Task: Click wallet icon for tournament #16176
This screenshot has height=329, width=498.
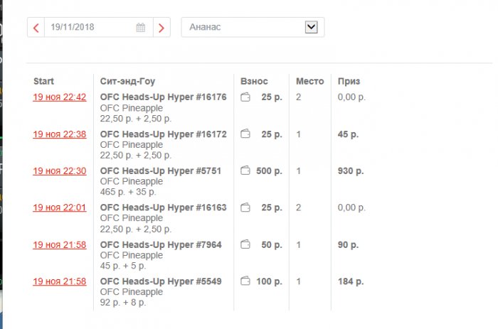Action: (x=246, y=97)
